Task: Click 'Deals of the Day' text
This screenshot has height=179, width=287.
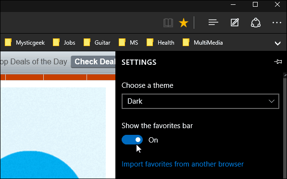Action: point(38,62)
